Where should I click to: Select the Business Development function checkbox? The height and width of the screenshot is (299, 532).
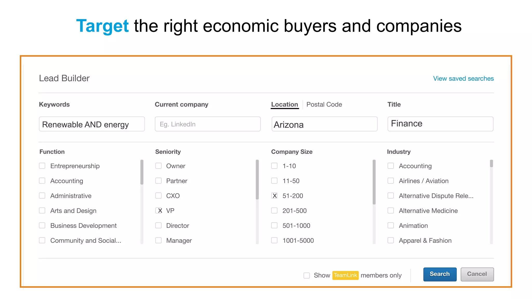[42, 226]
